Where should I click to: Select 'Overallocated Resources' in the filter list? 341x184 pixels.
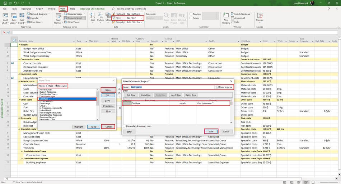point(51,115)
